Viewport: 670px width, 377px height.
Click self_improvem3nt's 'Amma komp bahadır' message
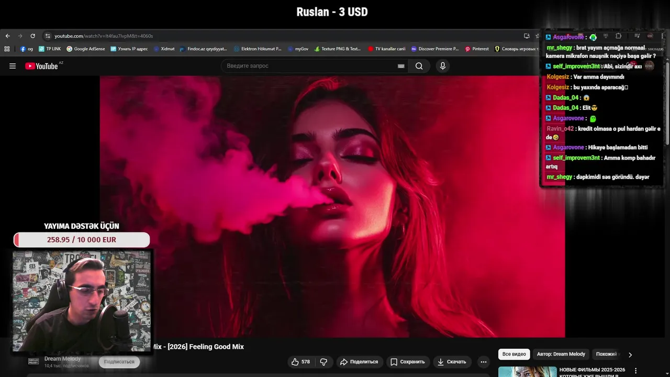coord(601,162)
